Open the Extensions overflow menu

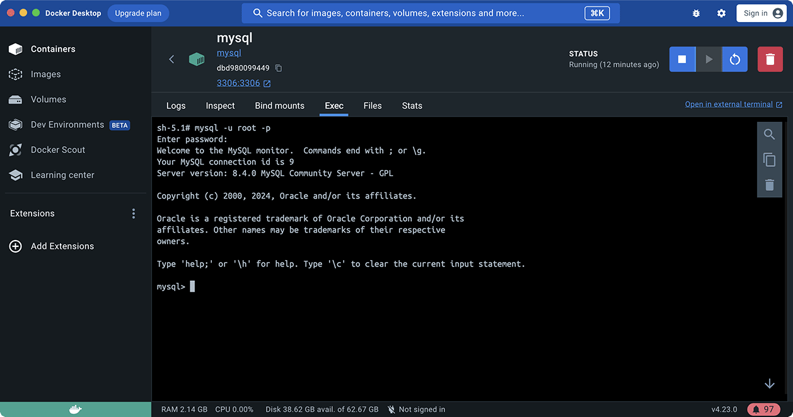click(x=133, y=213)
